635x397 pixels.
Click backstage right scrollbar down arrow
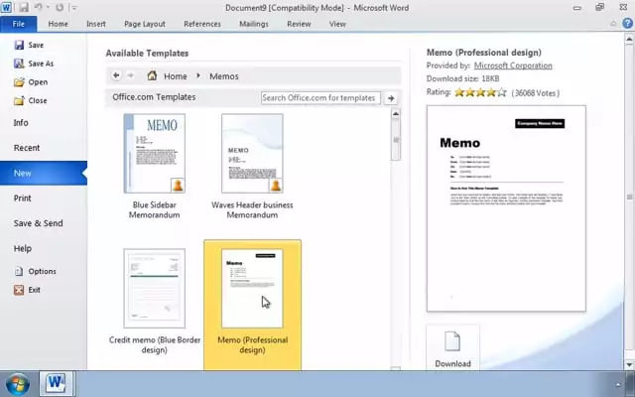629,364
